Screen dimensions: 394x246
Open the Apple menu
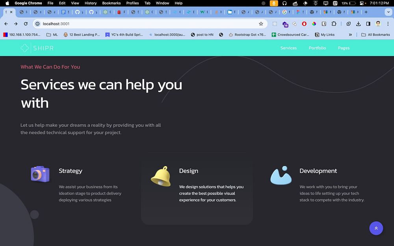[7, 3]
